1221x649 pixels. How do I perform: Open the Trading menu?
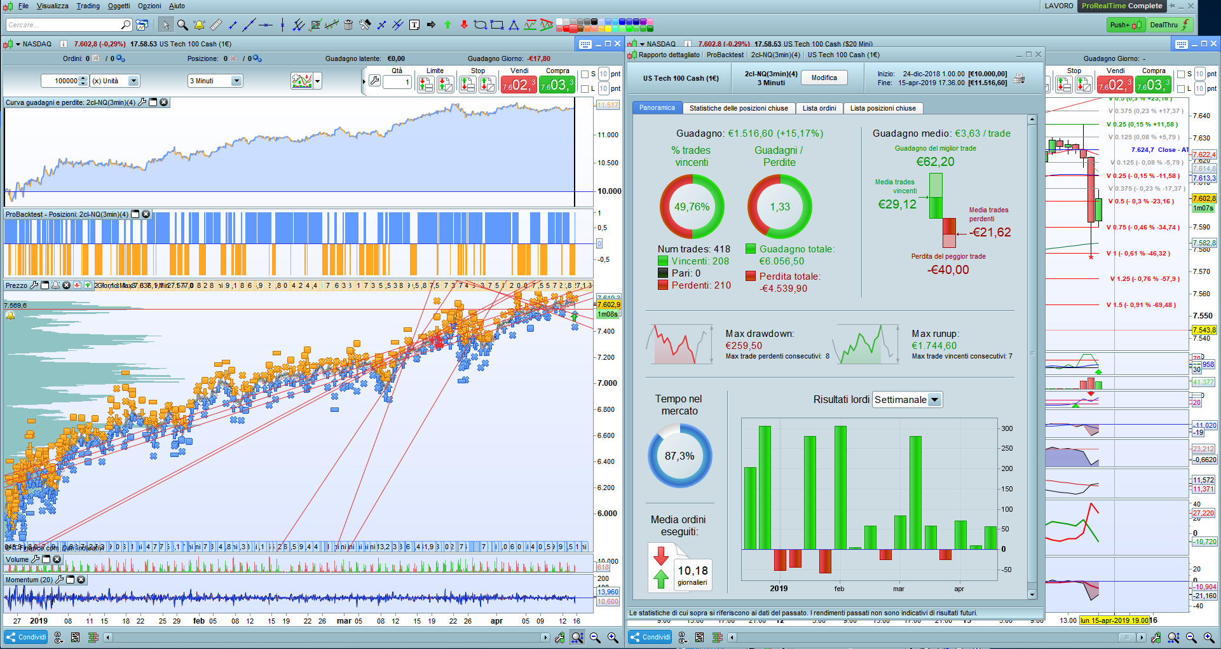pyautogui.click(x=88, y=6)
